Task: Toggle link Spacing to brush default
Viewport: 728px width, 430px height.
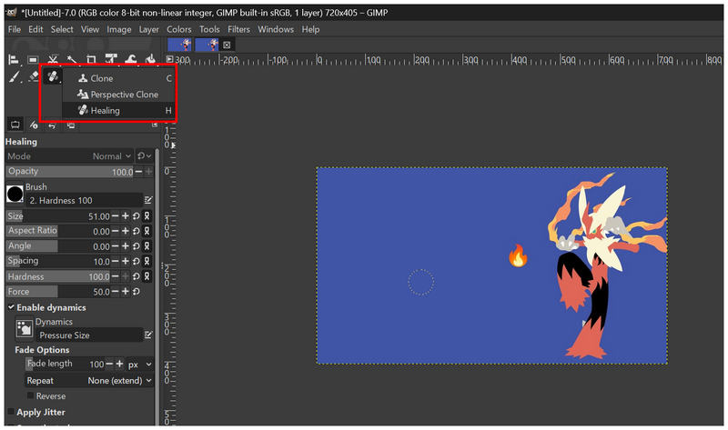Action: (x=147, y=261)
